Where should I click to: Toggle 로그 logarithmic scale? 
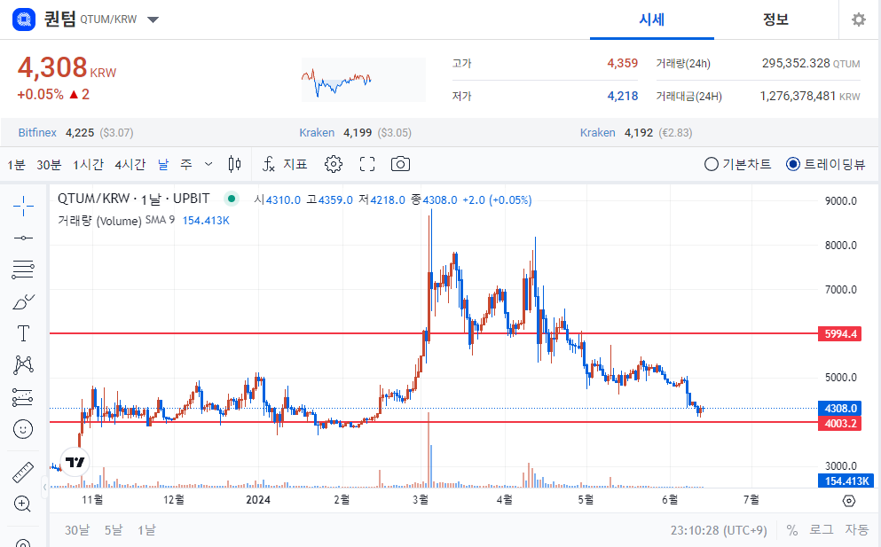coord(821,529)
